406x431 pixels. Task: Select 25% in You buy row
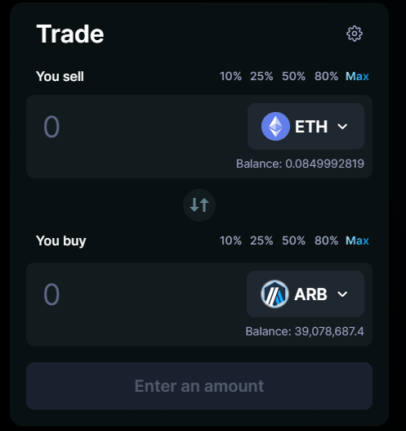point(261,240)
